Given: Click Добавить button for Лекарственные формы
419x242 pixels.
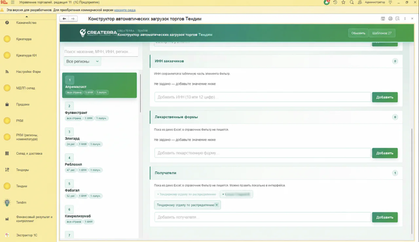Looking at the screenshot, I should point(385,153).
